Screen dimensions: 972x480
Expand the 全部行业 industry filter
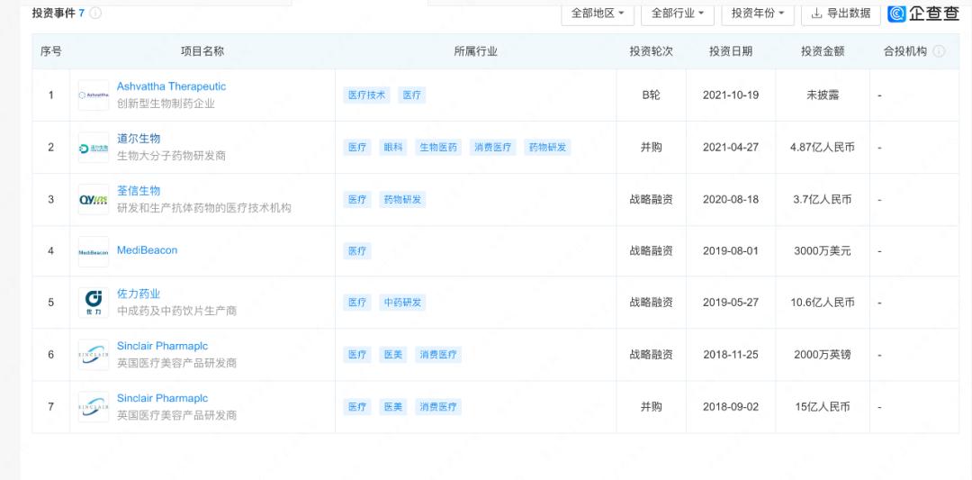678,14
